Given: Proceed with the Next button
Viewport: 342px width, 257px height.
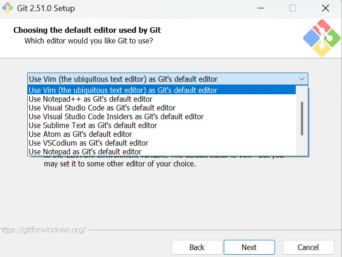Looking at the screenshot, I should (x=249, y=247).
